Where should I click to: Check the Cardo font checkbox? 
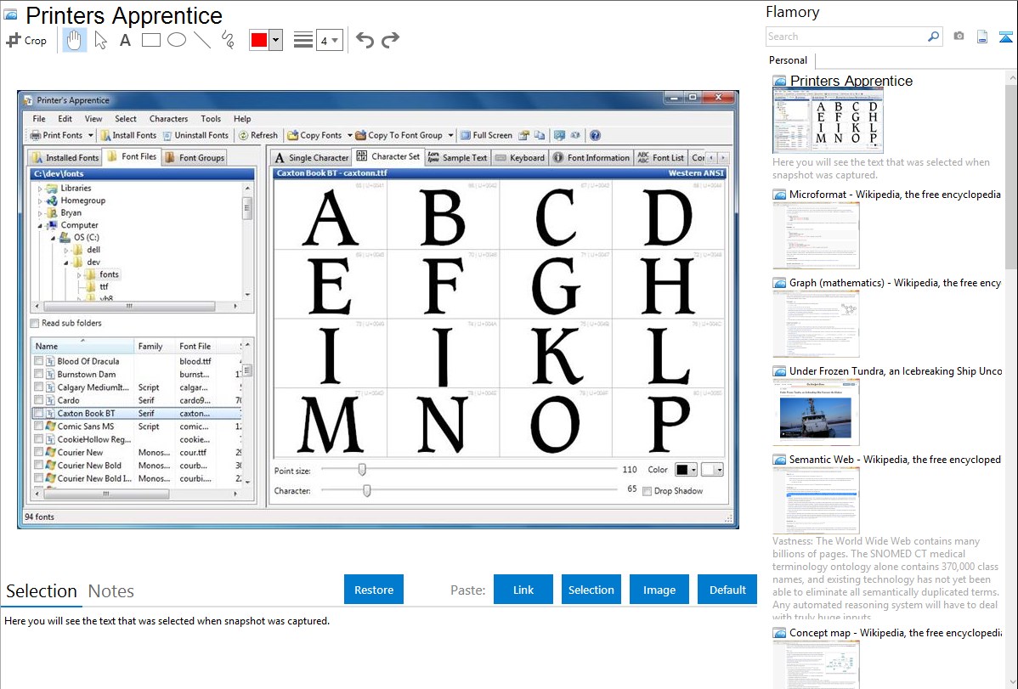tap(39, 400)
